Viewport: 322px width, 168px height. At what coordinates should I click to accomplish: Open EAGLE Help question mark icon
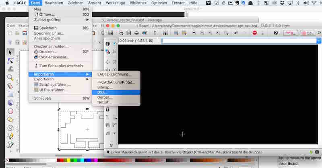click(276, 33)
